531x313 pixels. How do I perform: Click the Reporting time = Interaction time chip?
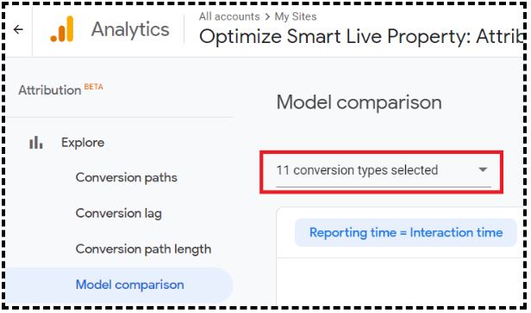pos(406,233)
